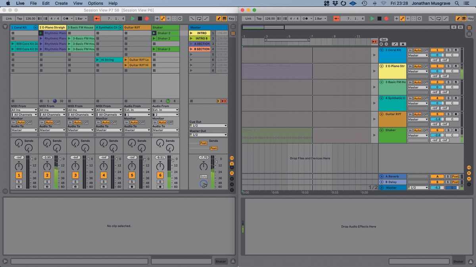Open Shaker Audio To Master dropdown, left window

(x=165, y=130)
